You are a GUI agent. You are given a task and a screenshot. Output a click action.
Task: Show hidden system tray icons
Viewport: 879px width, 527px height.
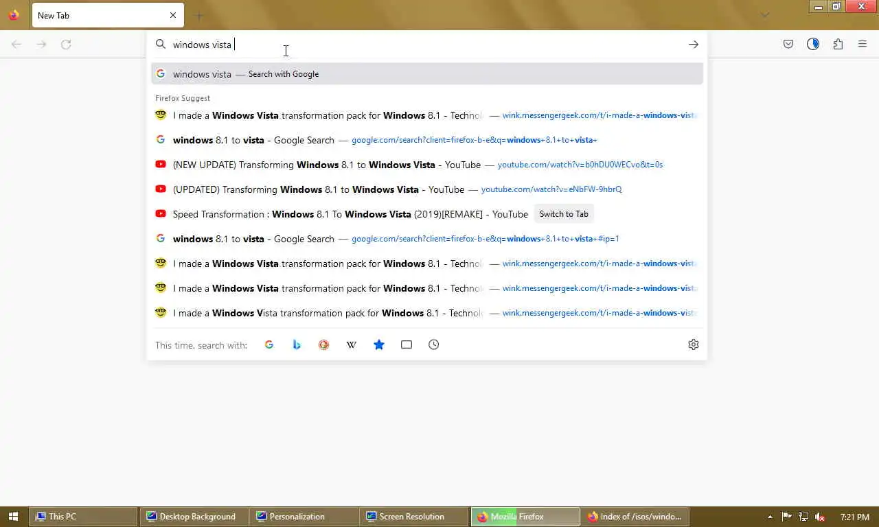[x=770, y=517]
